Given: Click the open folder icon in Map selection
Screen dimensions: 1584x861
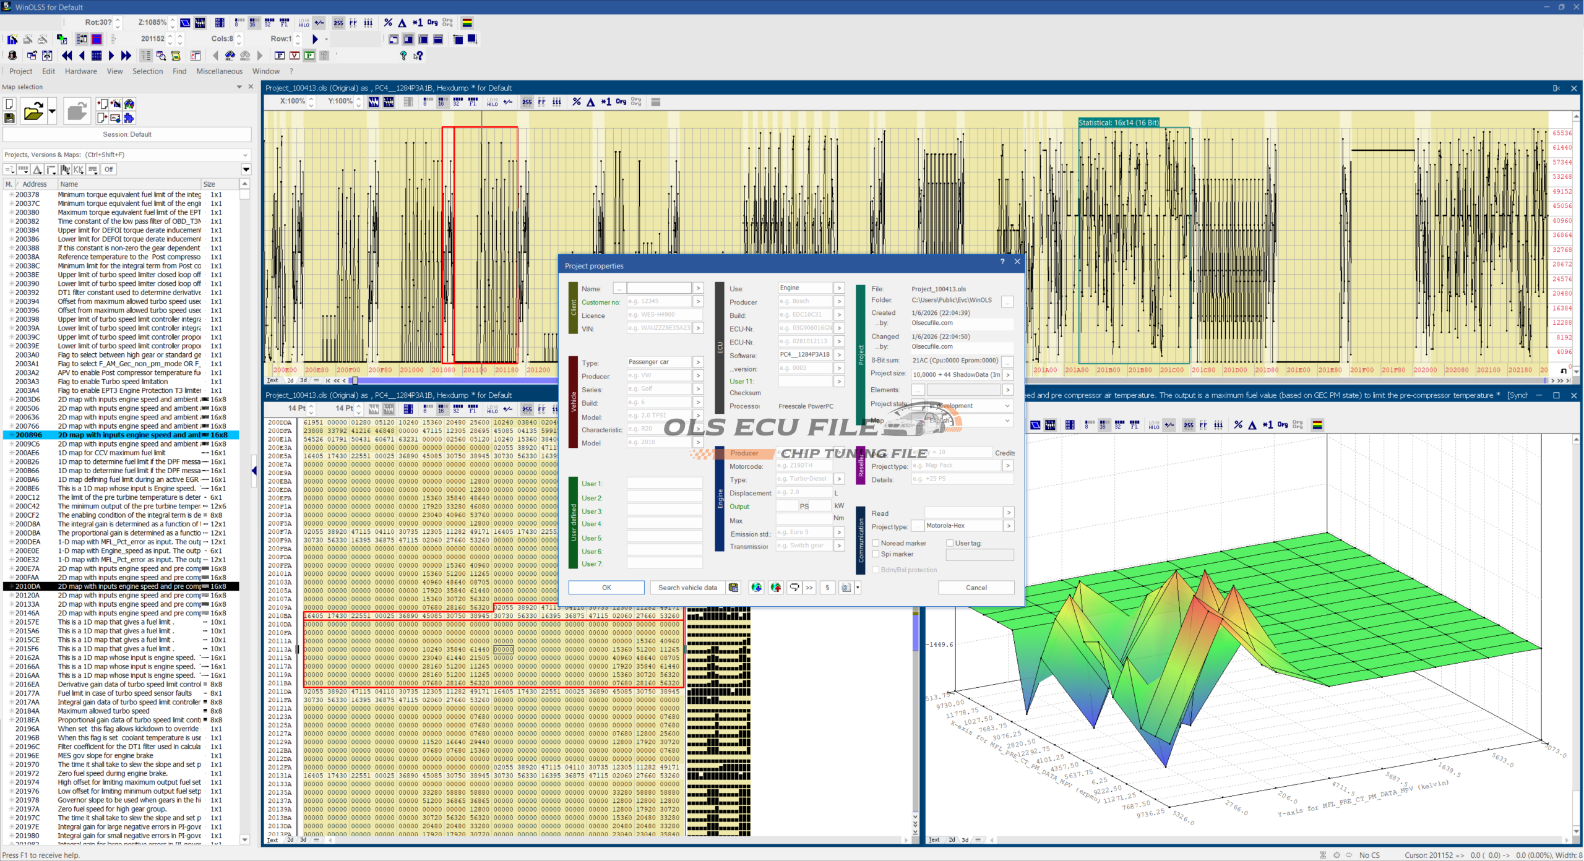Looking at the screenshot, I should coord(33,112).
